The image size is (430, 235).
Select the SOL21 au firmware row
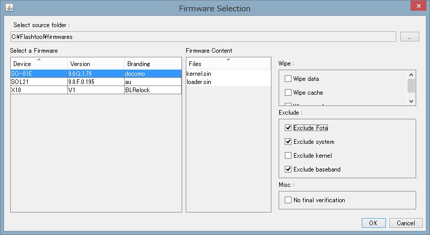pyautogui.click(x=96, y=82)
